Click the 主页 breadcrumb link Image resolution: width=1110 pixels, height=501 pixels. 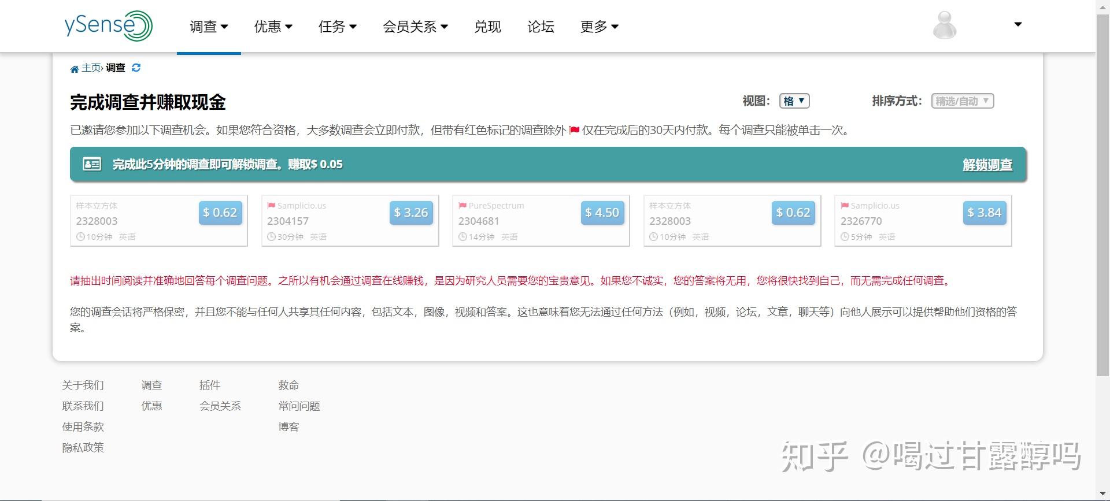[x=91, y=68]
